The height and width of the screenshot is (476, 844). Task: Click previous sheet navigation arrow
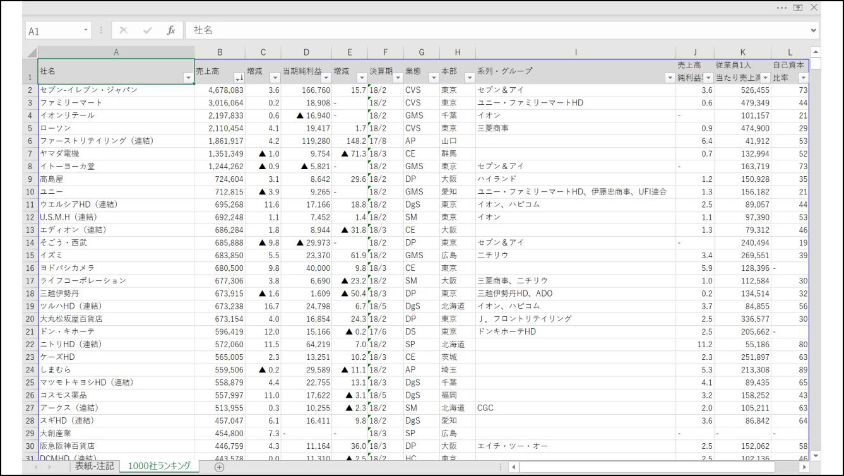pyautogui.click(x=35, y=467)
